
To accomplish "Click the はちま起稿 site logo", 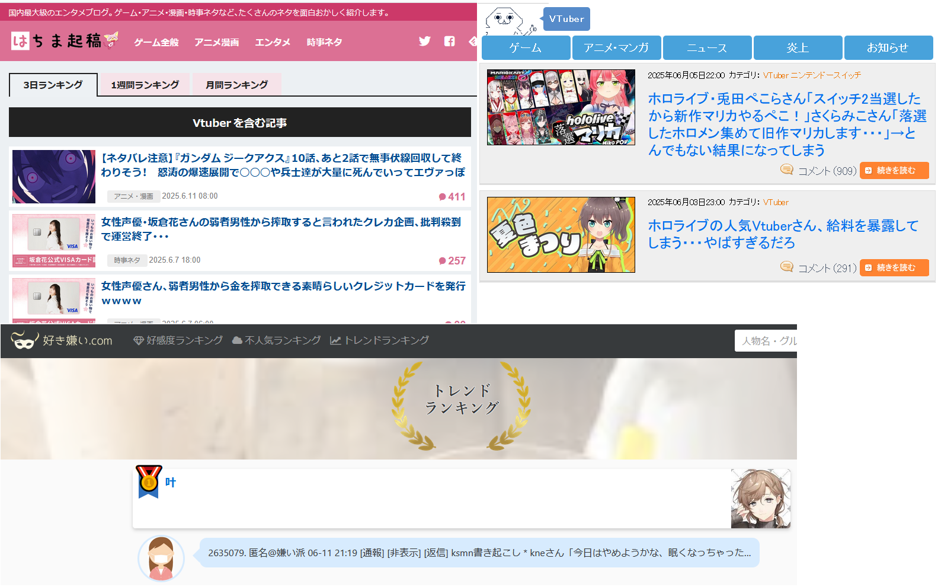I will point(65,40).
